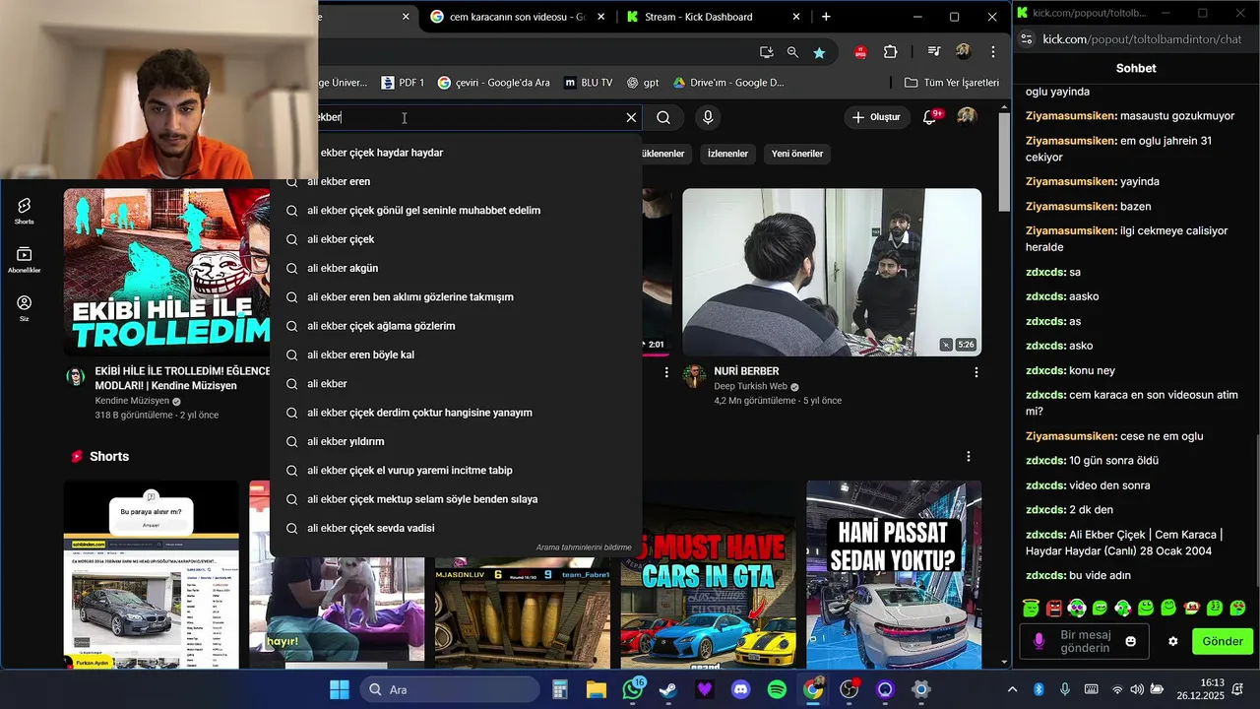1260x709 pixels.
Task: Click the Windows taskbar search box
Action: [448, 689]
